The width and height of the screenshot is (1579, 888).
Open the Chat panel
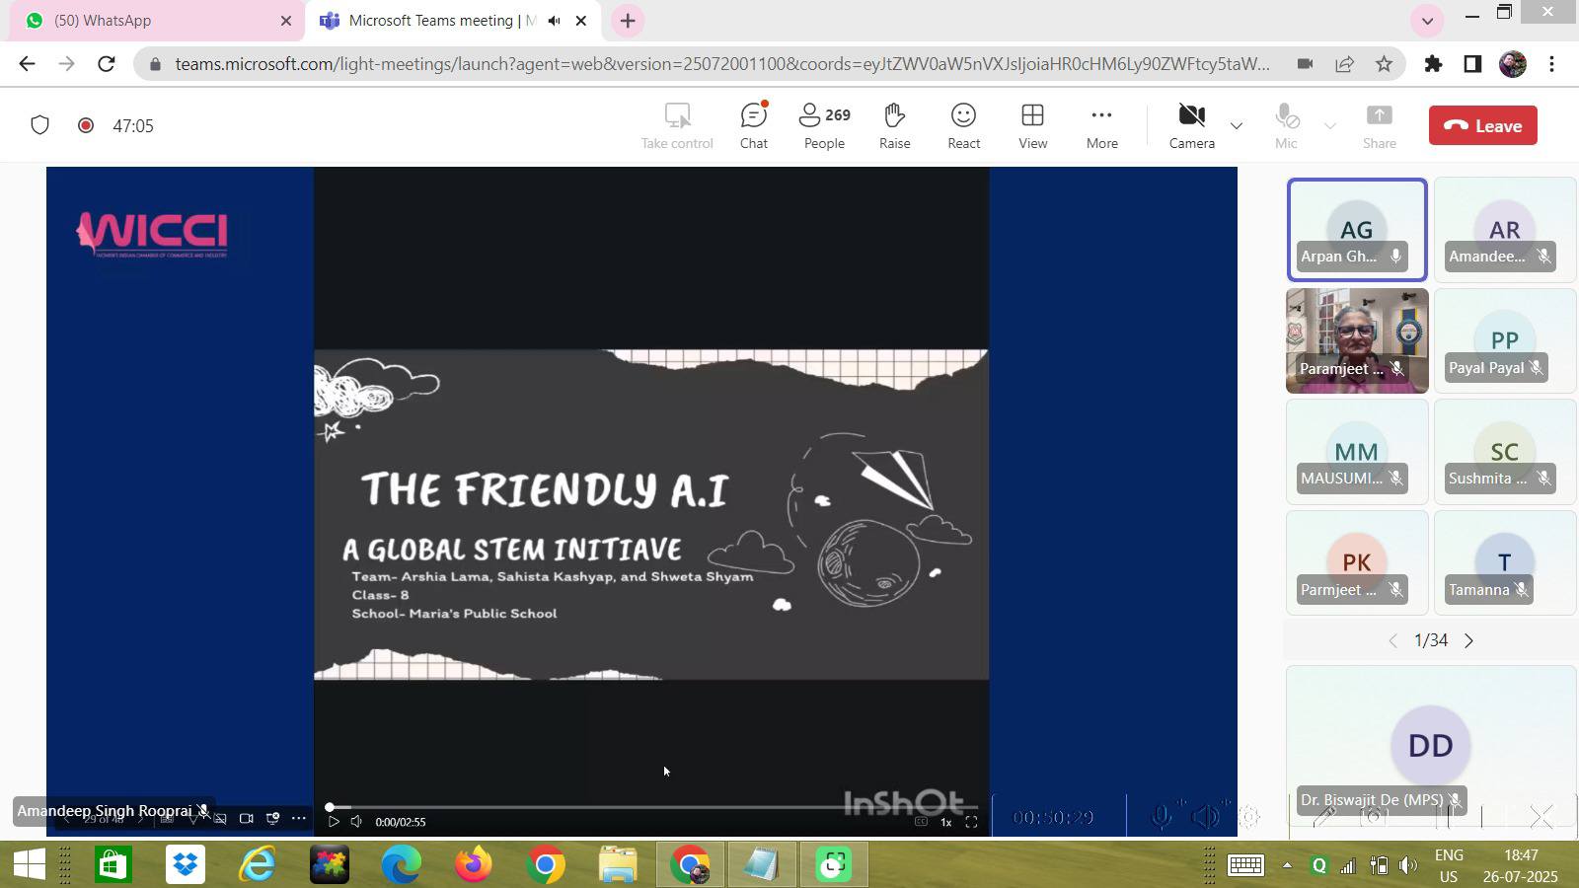(x=753, y=126)
